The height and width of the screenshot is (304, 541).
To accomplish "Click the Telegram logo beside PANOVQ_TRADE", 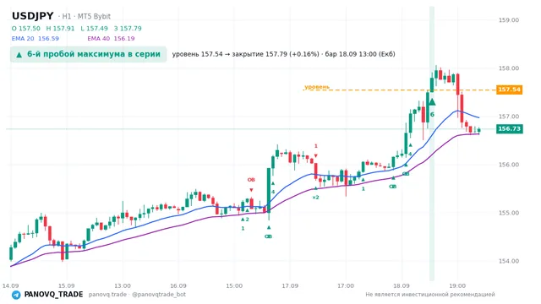I will [16, 295].
